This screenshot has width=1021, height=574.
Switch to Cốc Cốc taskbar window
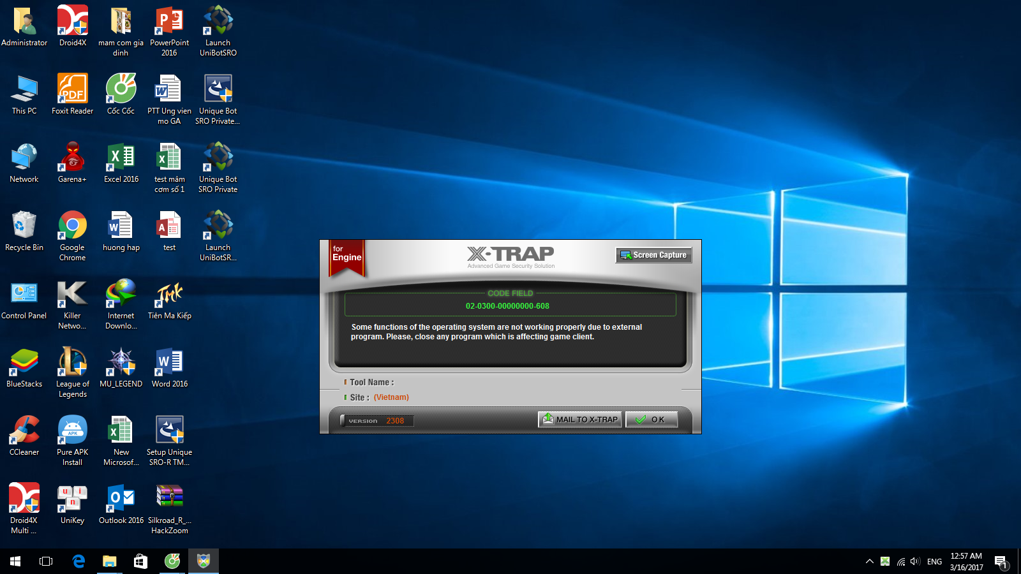[x=172, y=561]
